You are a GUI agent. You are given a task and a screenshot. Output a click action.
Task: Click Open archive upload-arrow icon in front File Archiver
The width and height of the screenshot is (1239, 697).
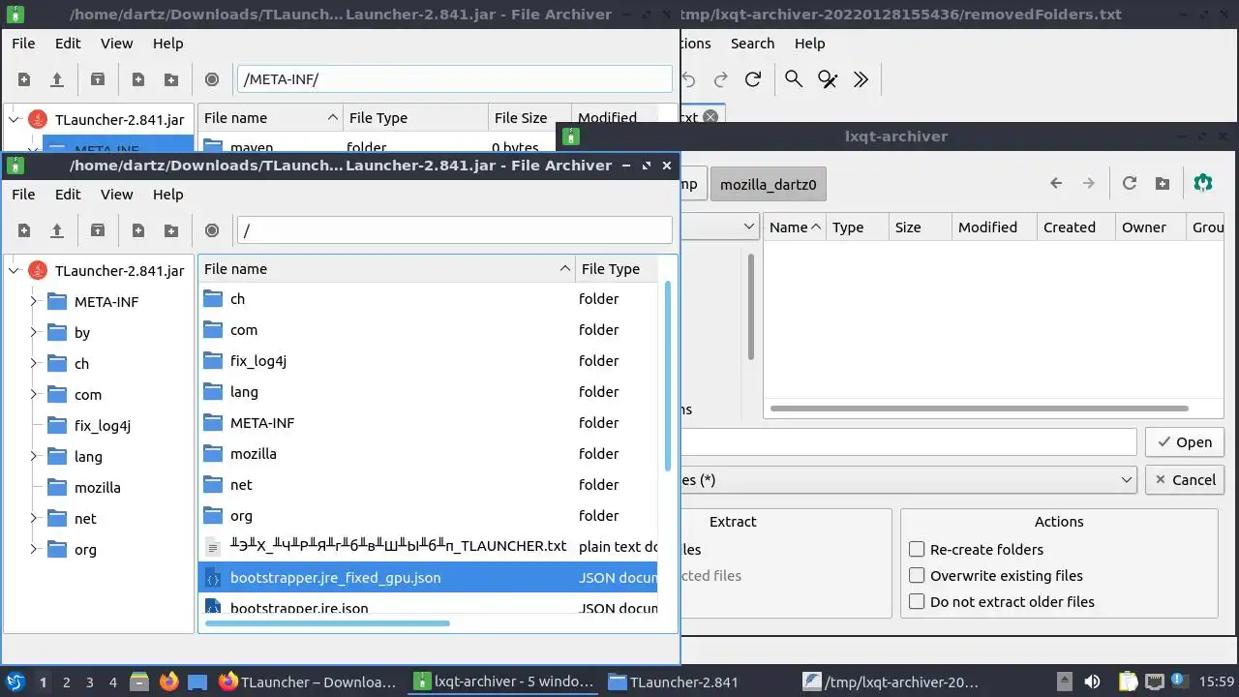pos(57,230)
